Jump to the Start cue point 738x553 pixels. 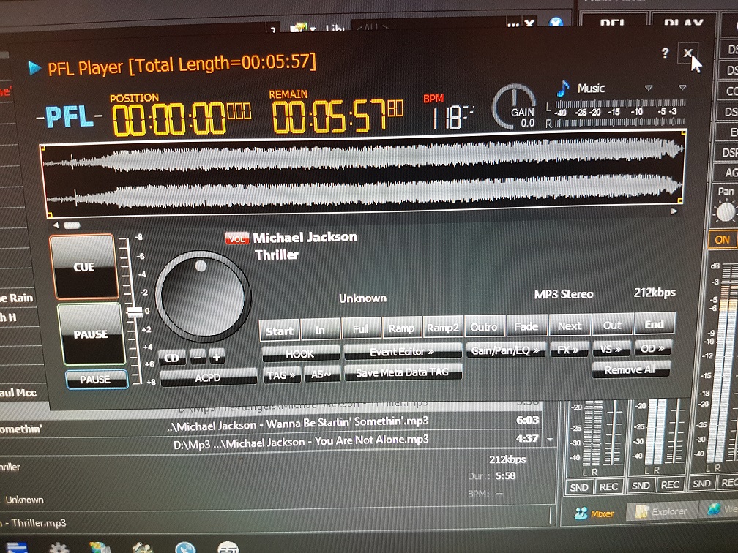[x=280, y=331]
